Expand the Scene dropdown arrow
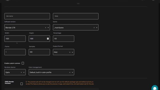Image resolution: width=160 pixels, height=90 pixels. click(x=97, y=28)
